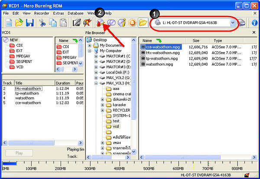Open recorder drive dropdown L: HL-DT-ST
Image resolution: width=260 pixels, height=179 pixels.
point(233,22)
